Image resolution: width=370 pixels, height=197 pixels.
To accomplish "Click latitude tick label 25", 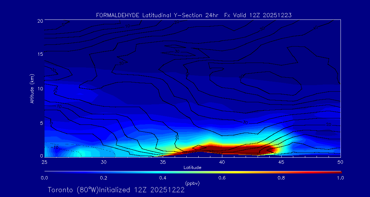I will 45,162.
